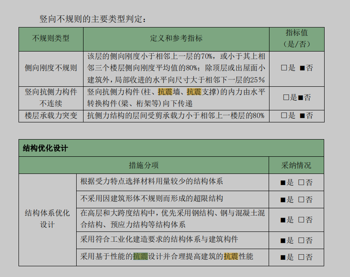Click highlighted 抗震 in 抗震墙

tap(165, 91)
